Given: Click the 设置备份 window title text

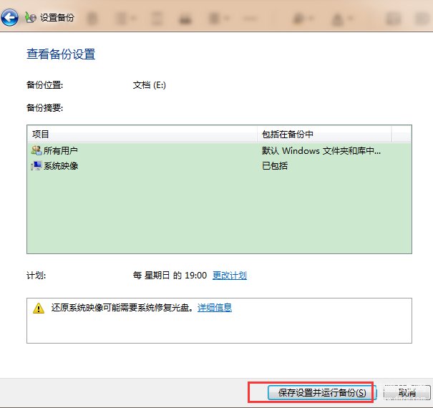Looking at the screenshot, I should [x=57, y=18].
